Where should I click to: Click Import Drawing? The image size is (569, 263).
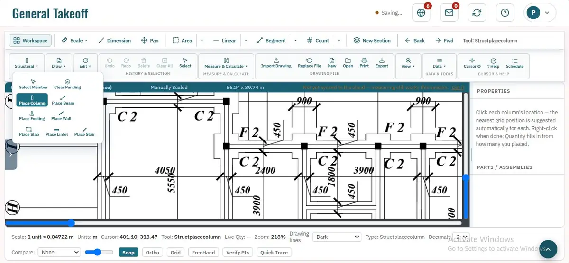click(276, 63)
